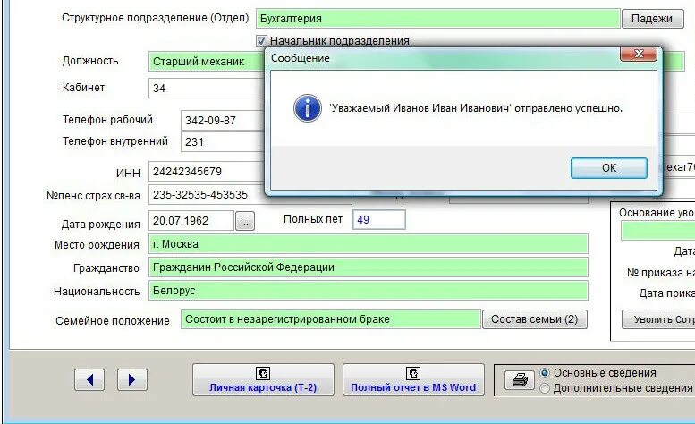Click Дата рождения field 20.07.1962
The width and height of the screenshot is (695, 424).
point(191,221)
